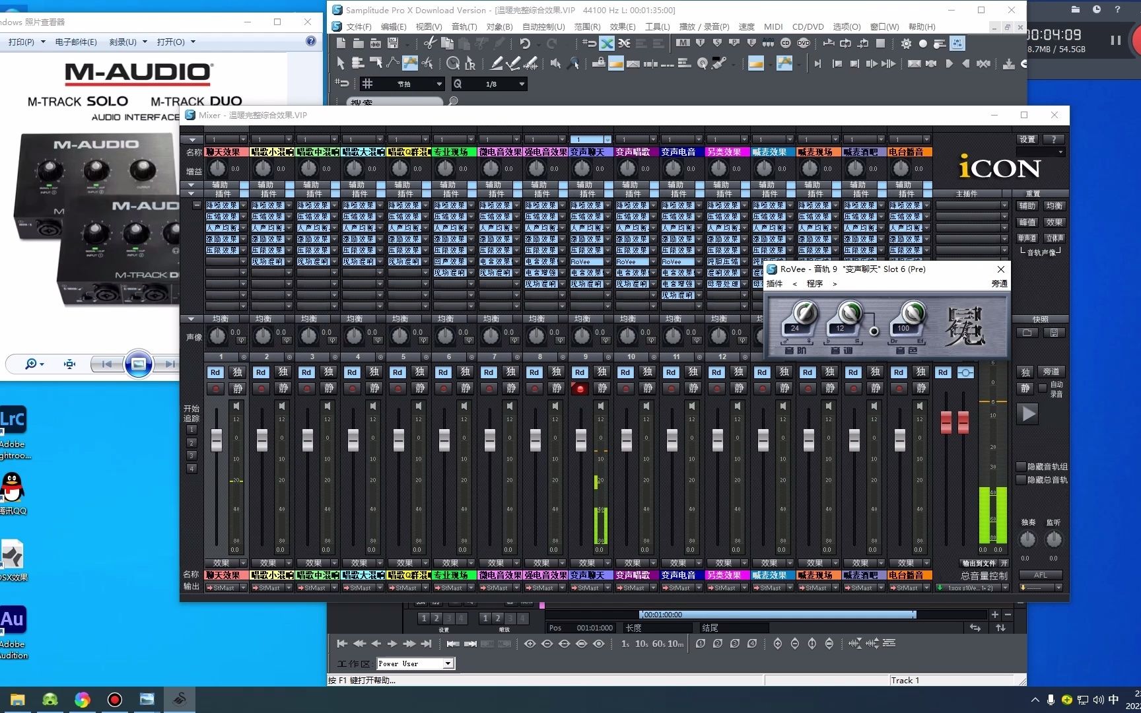Click the 峰值 reset button
The height and width of the screenshot is (713, 1141).
pos(1027,222)
